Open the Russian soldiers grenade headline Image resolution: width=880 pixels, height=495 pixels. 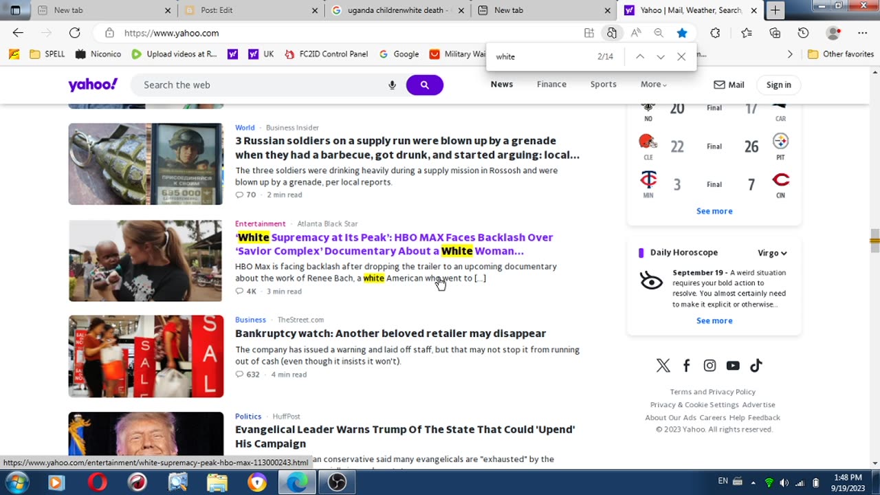click(x=407, y=148)
